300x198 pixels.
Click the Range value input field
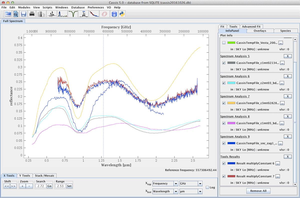click(x=60, y=186)
